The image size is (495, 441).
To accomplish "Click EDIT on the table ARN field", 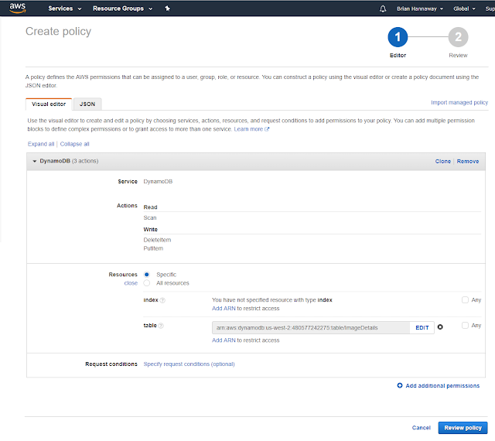I will [422, 327].
